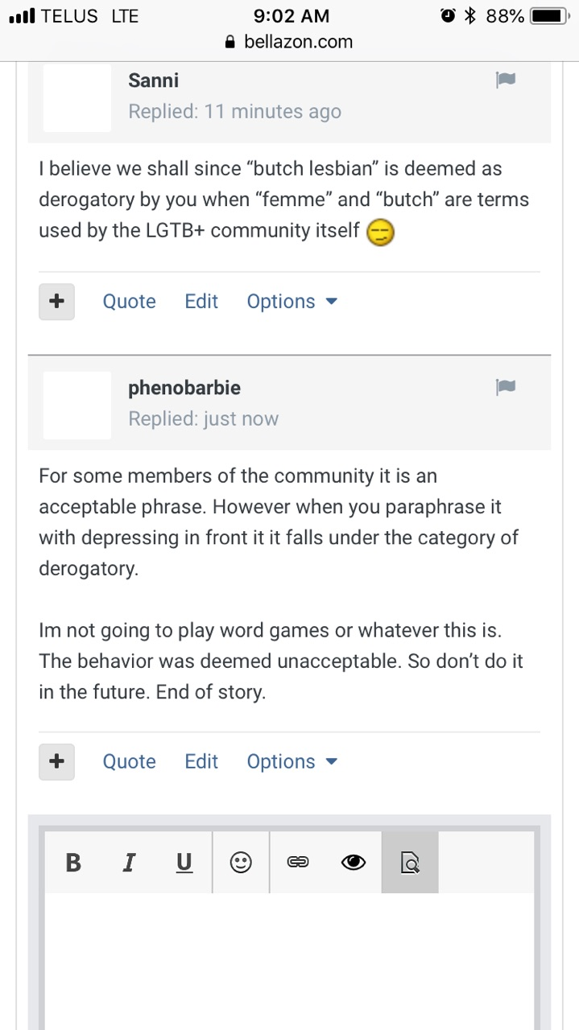Toggle italic formatting in the reply editor

[x=128, y=863]
